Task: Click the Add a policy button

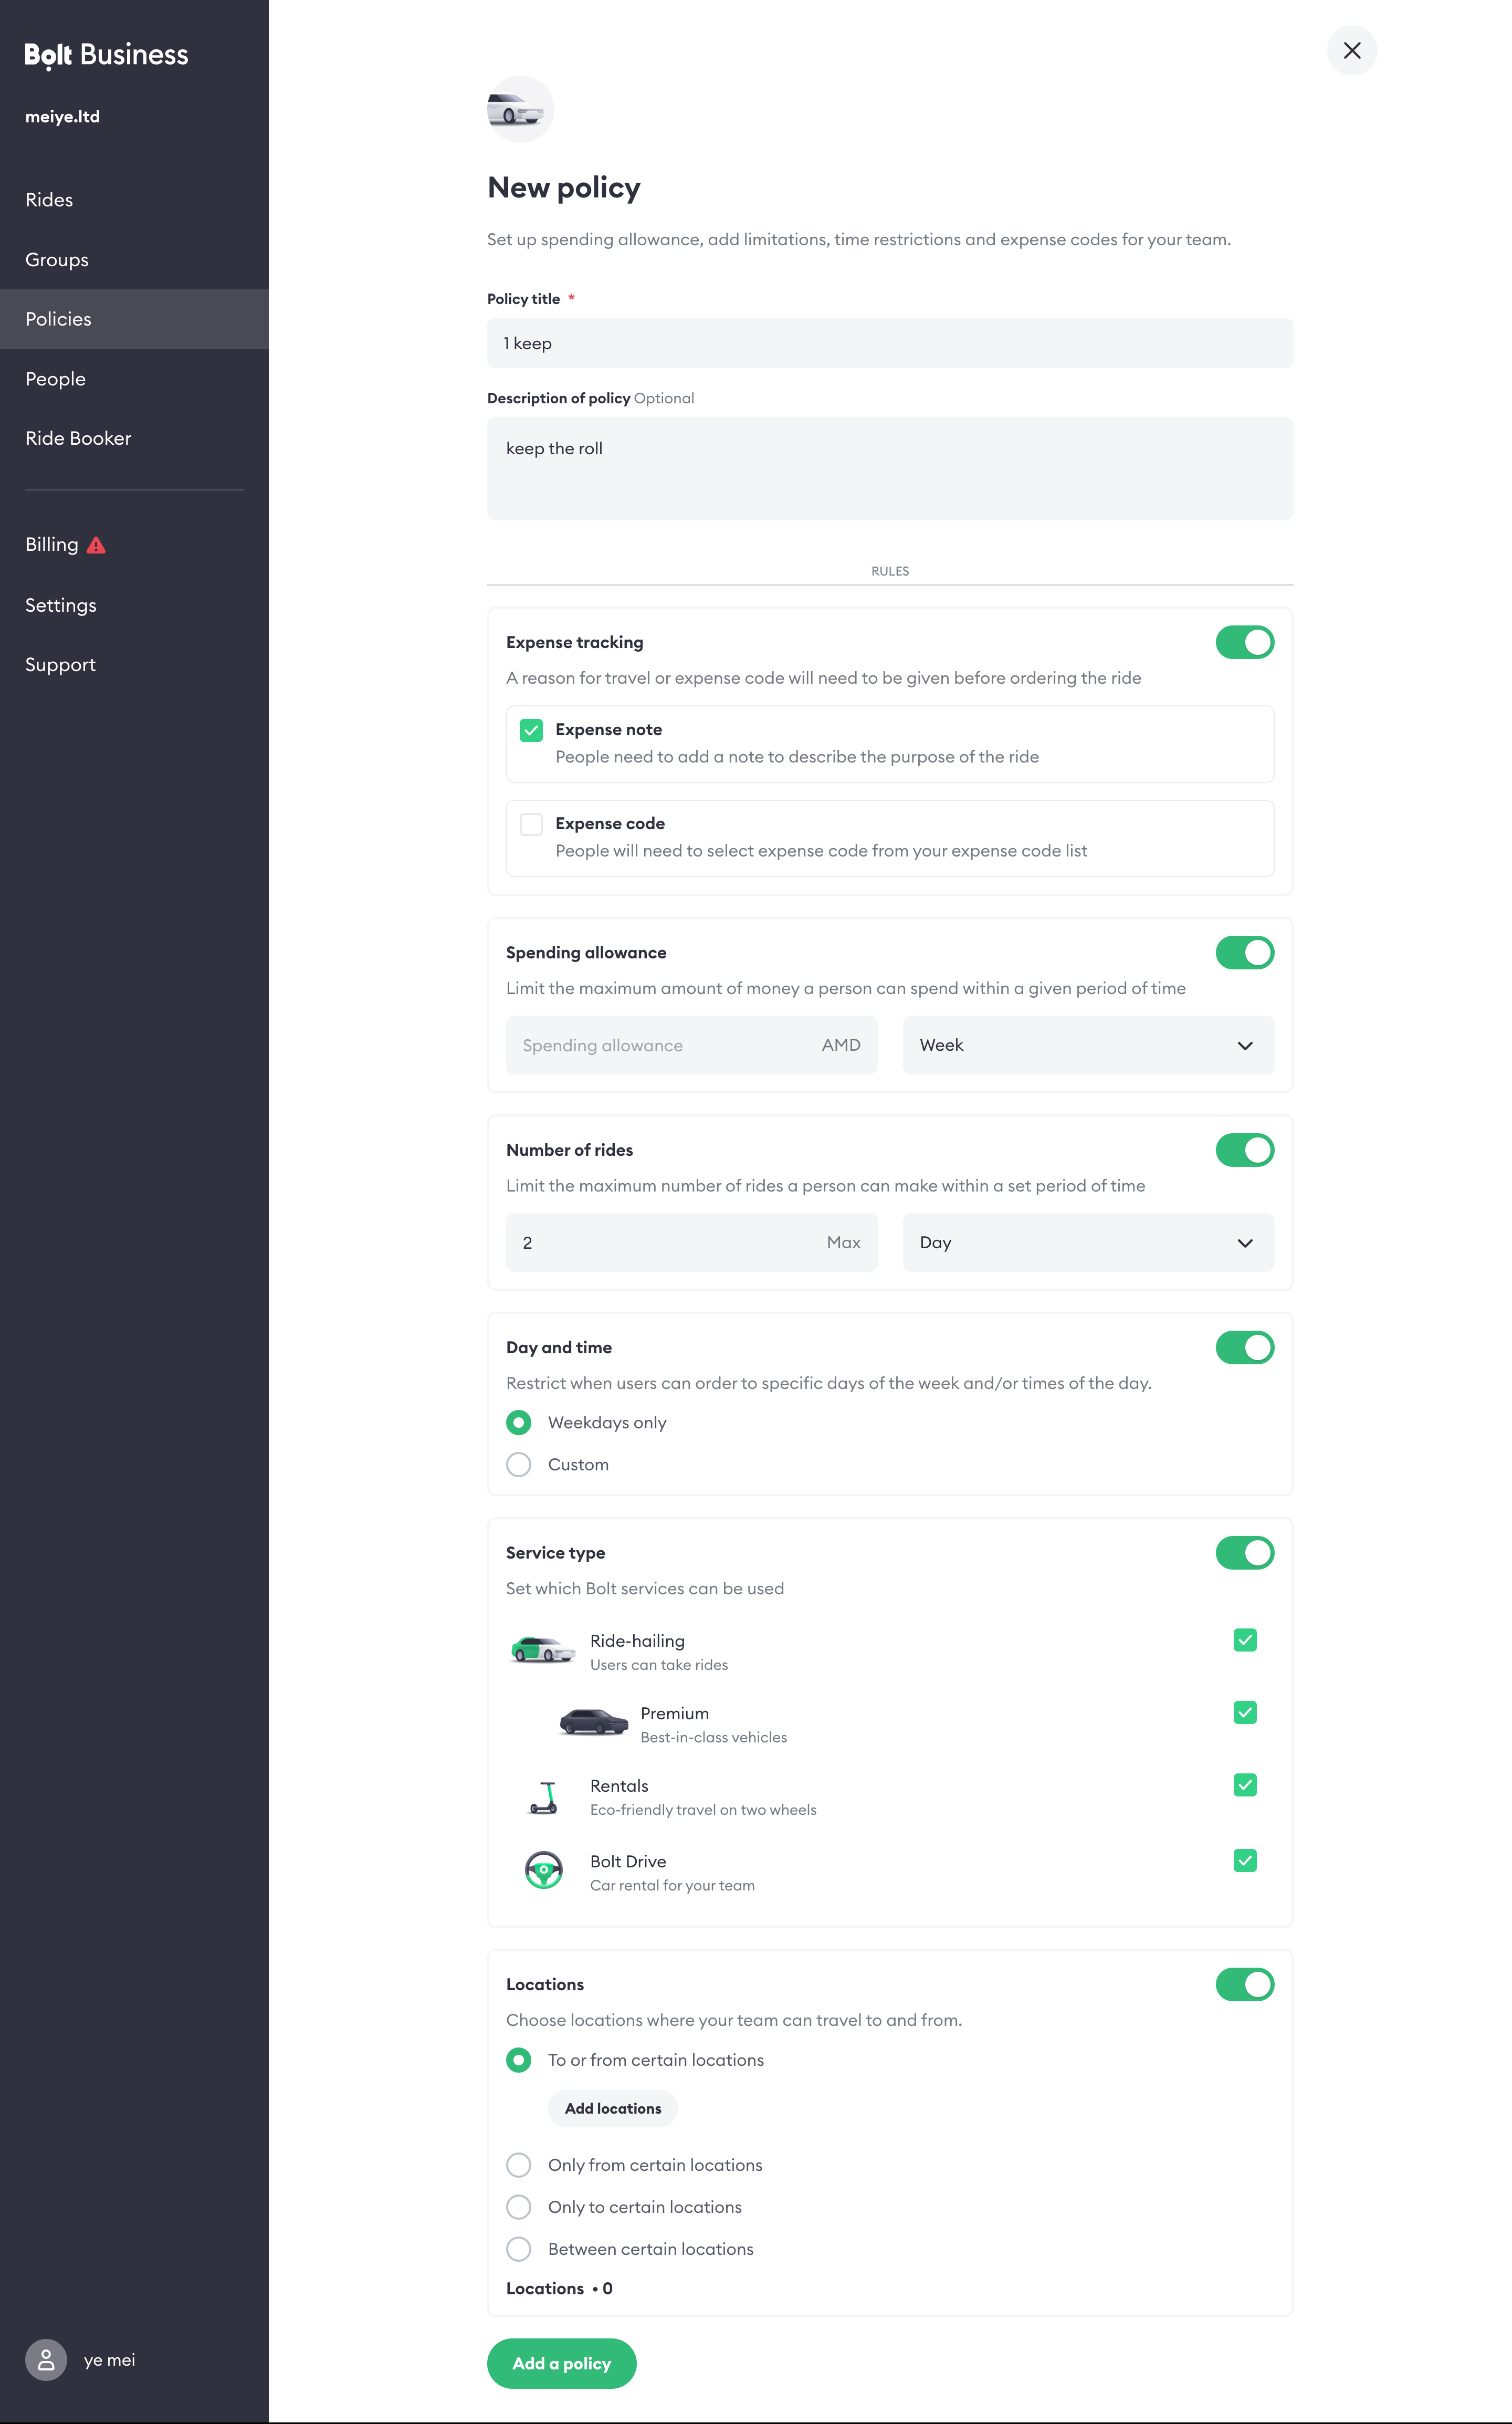Action: click(561, 2364)
